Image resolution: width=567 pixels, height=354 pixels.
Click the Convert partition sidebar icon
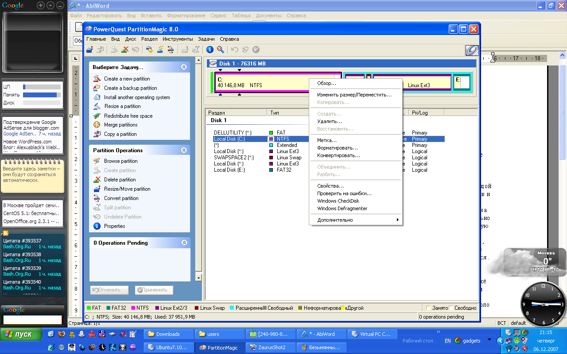point(97,198)
